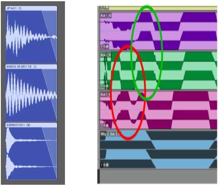Click the 0 dB gain icon on Kick 3 clip
Screen dimensions: 219x186
coord(105,125)
